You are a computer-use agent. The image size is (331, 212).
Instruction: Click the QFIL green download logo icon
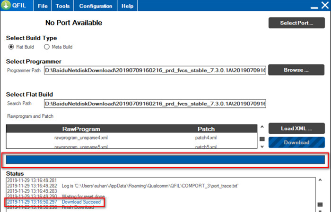pyautogui.click(x=6, y=5)
